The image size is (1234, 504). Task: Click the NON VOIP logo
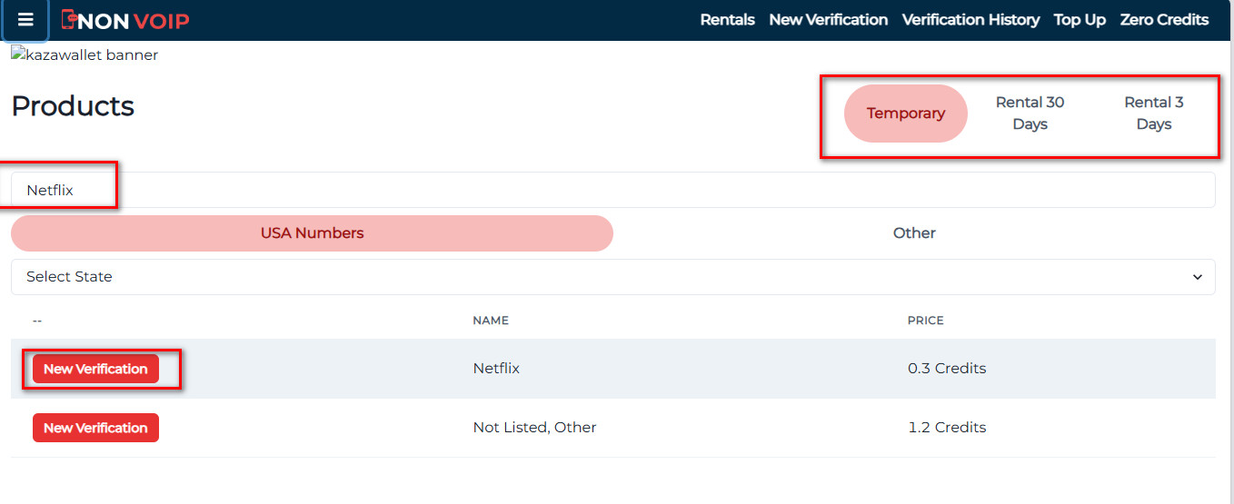tap(125, 20)
